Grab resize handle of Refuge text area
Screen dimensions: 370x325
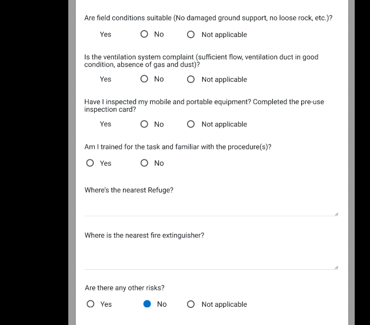[336, 214]
